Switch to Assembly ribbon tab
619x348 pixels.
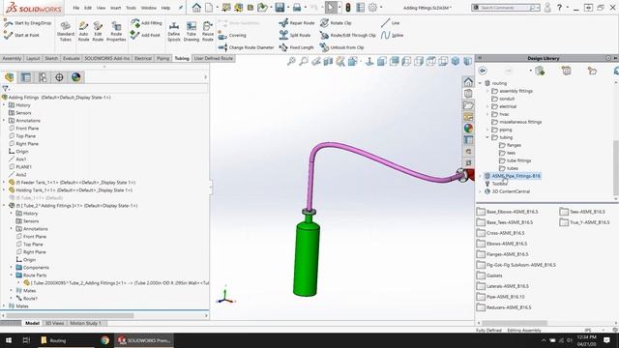pos(12,58)
